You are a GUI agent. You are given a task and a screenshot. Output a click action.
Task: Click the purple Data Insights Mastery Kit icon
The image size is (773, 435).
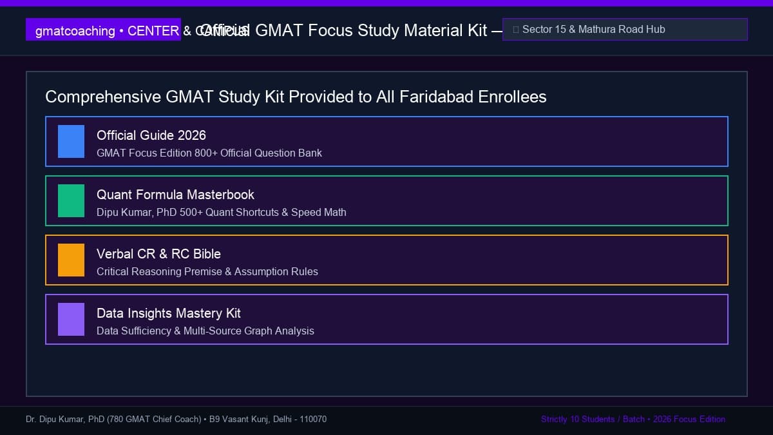(71, 319)
